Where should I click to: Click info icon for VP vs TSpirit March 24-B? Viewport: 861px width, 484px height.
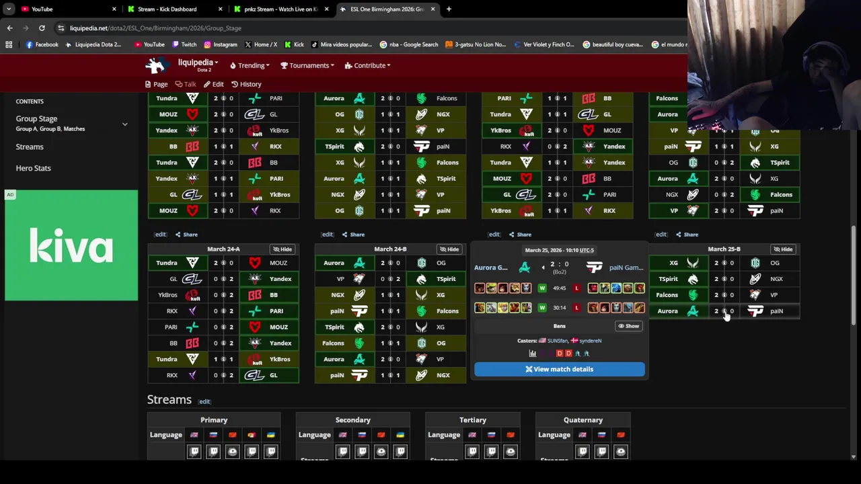(x=390, y=279)
